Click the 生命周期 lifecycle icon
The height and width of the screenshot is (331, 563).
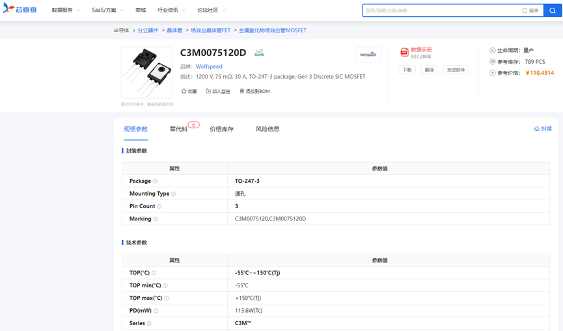(x=493, y=51)
